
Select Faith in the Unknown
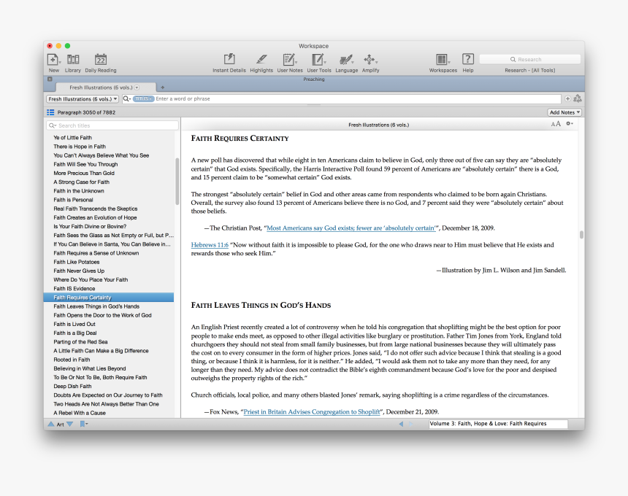point(79,191)
